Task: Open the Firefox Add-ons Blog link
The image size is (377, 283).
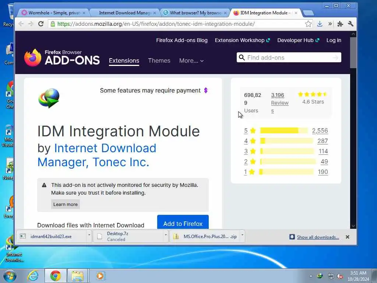Action: [x=182, y=41]
